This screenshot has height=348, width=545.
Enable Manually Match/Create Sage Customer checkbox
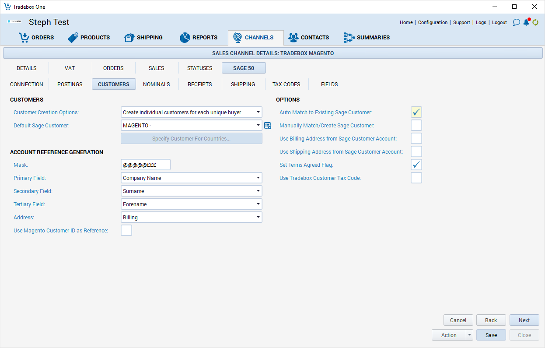pyautogui.click(x=416, y=126)
